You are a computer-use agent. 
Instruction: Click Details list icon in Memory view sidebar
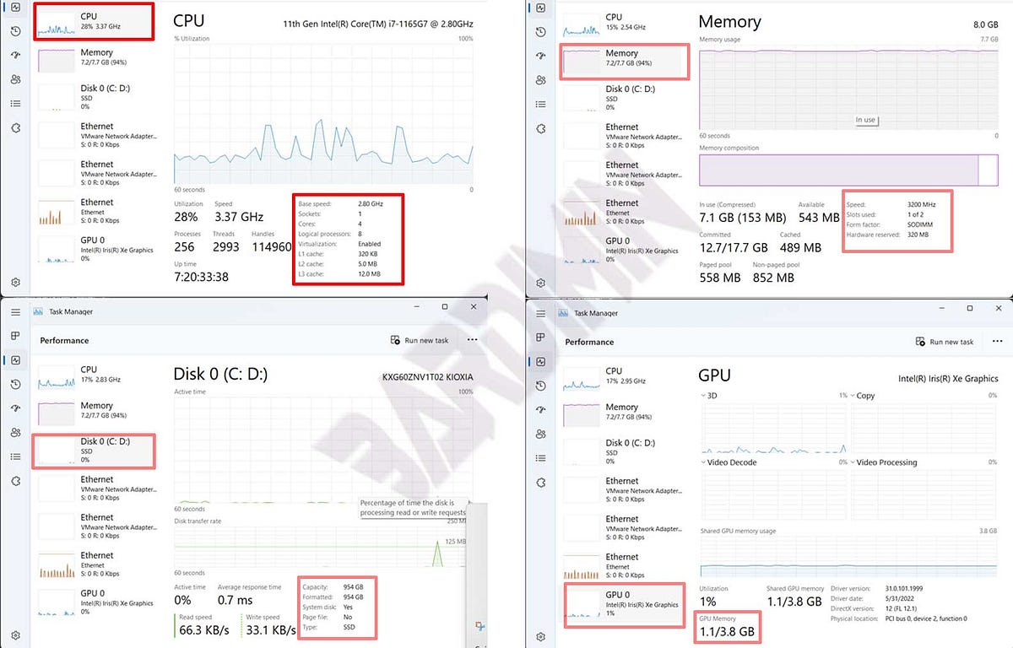(x=540, y=105)
